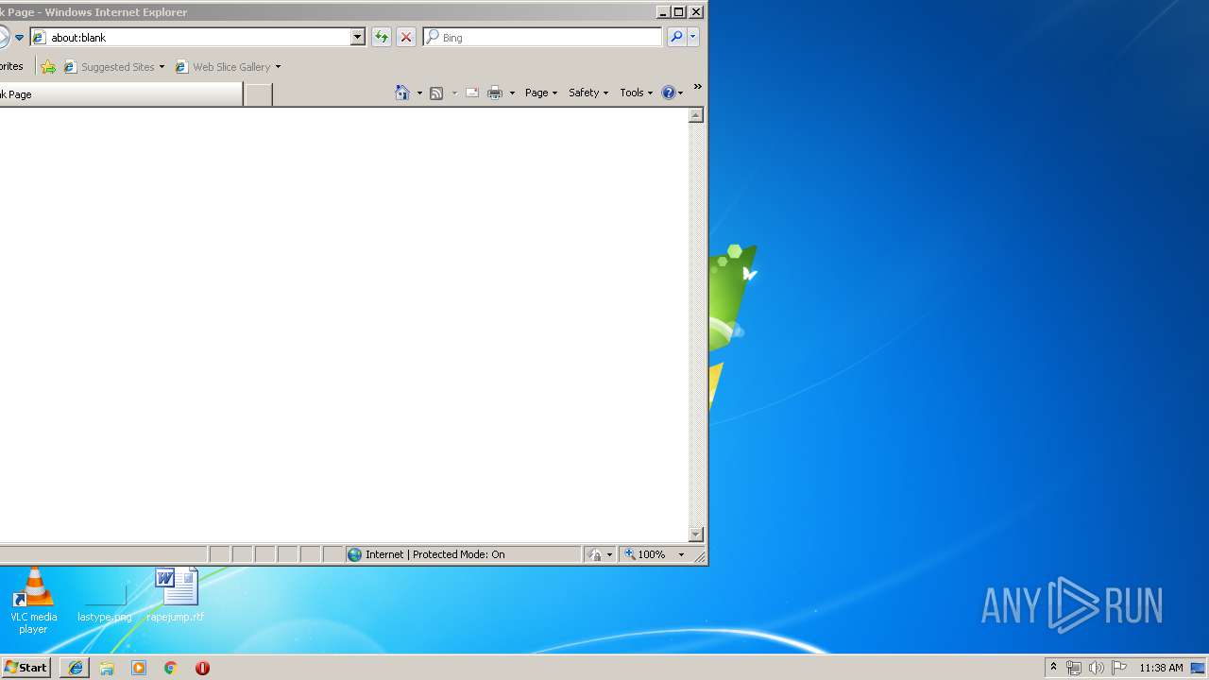Image resolution: width=1209 pixels, height=680 pixels.
Task: Click the Print icon
Action: 494,93
